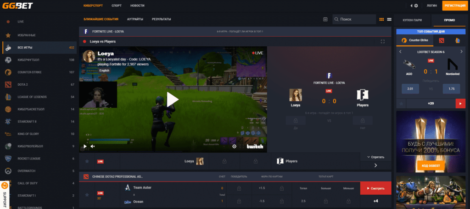This screenshot has height=209, width=470.
Task: Expand stream to fullscreen
Action: click(x=382, y=41)
